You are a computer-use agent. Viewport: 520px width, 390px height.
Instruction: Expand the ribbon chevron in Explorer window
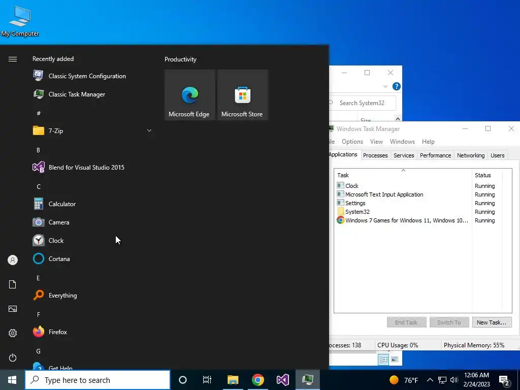pos(385,86)
